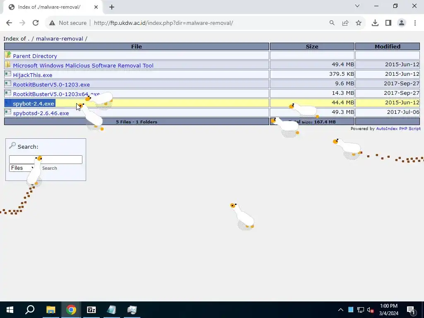Expand the Files search type dropdown
Image resolution: width=424 pixels, height=318 pixels.
pyautogui.click(x=22, y=168)
